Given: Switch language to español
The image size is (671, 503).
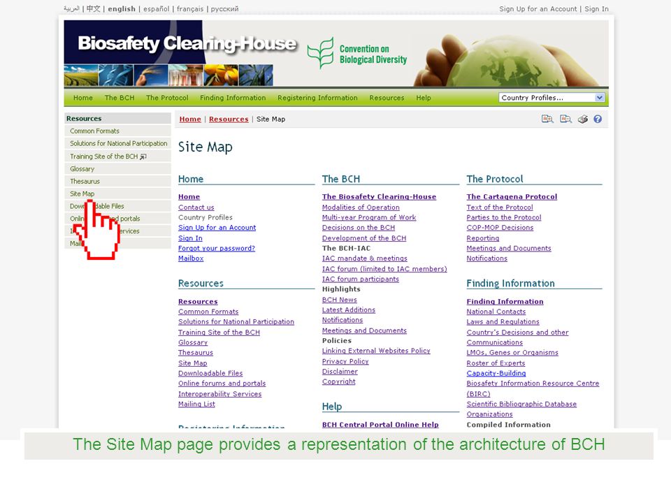Looking at the screenshot, I should click(x=156, y=8).
